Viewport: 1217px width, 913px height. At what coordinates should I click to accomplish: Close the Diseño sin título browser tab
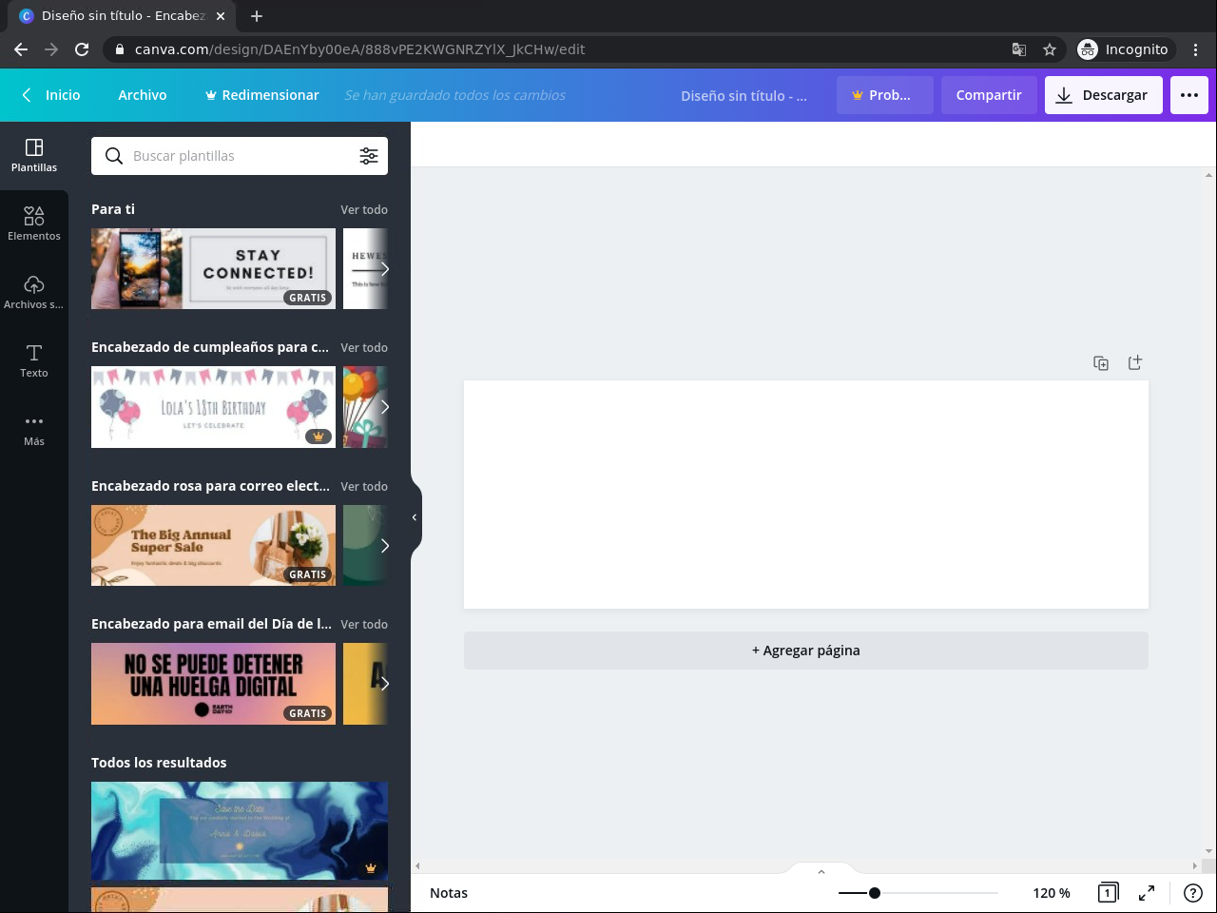tap(221, 15)
